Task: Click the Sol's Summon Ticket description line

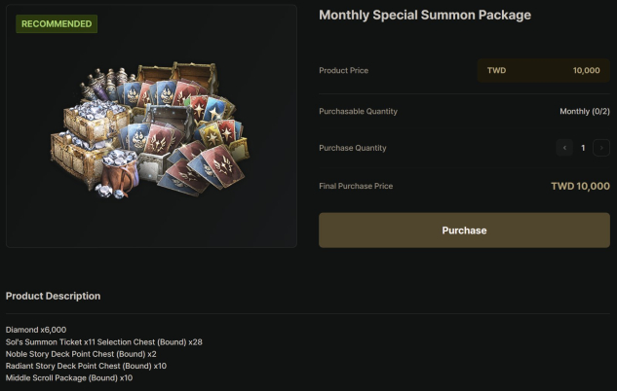Action: (x=103, y=342)
